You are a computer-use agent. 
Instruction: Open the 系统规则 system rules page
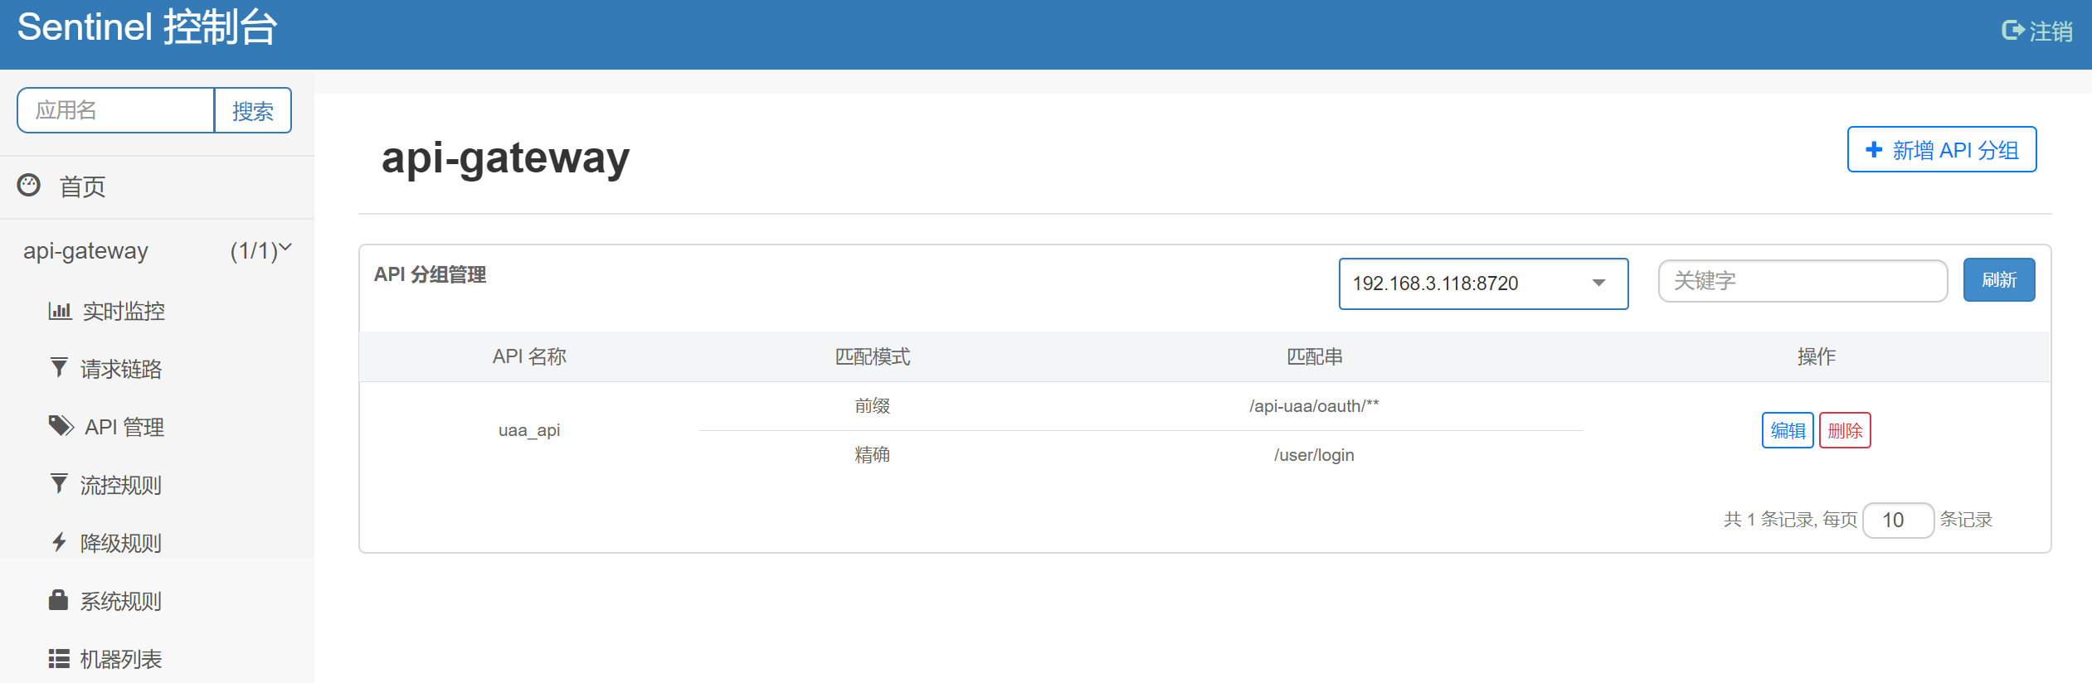pyautogui.click(x=121, y=601)
